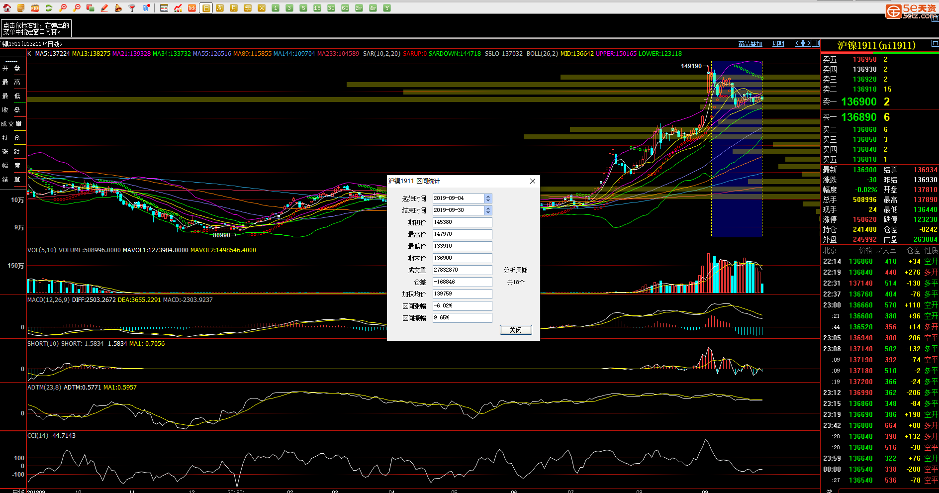Click the right arrow navigation icon
The width and height of the screenshot is (939, 493).
click(x=807, y=43)
